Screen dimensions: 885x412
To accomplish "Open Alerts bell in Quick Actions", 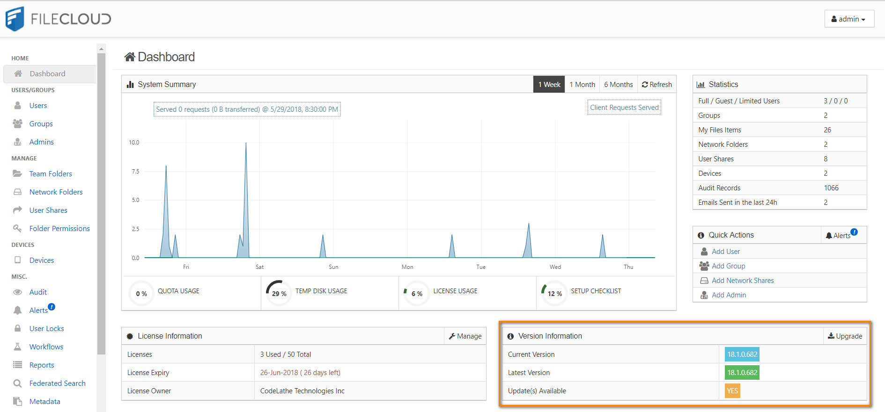I will point(841,235).
